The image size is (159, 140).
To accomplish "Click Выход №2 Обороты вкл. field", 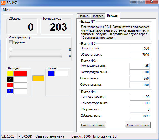I will [x=140, y=48].
